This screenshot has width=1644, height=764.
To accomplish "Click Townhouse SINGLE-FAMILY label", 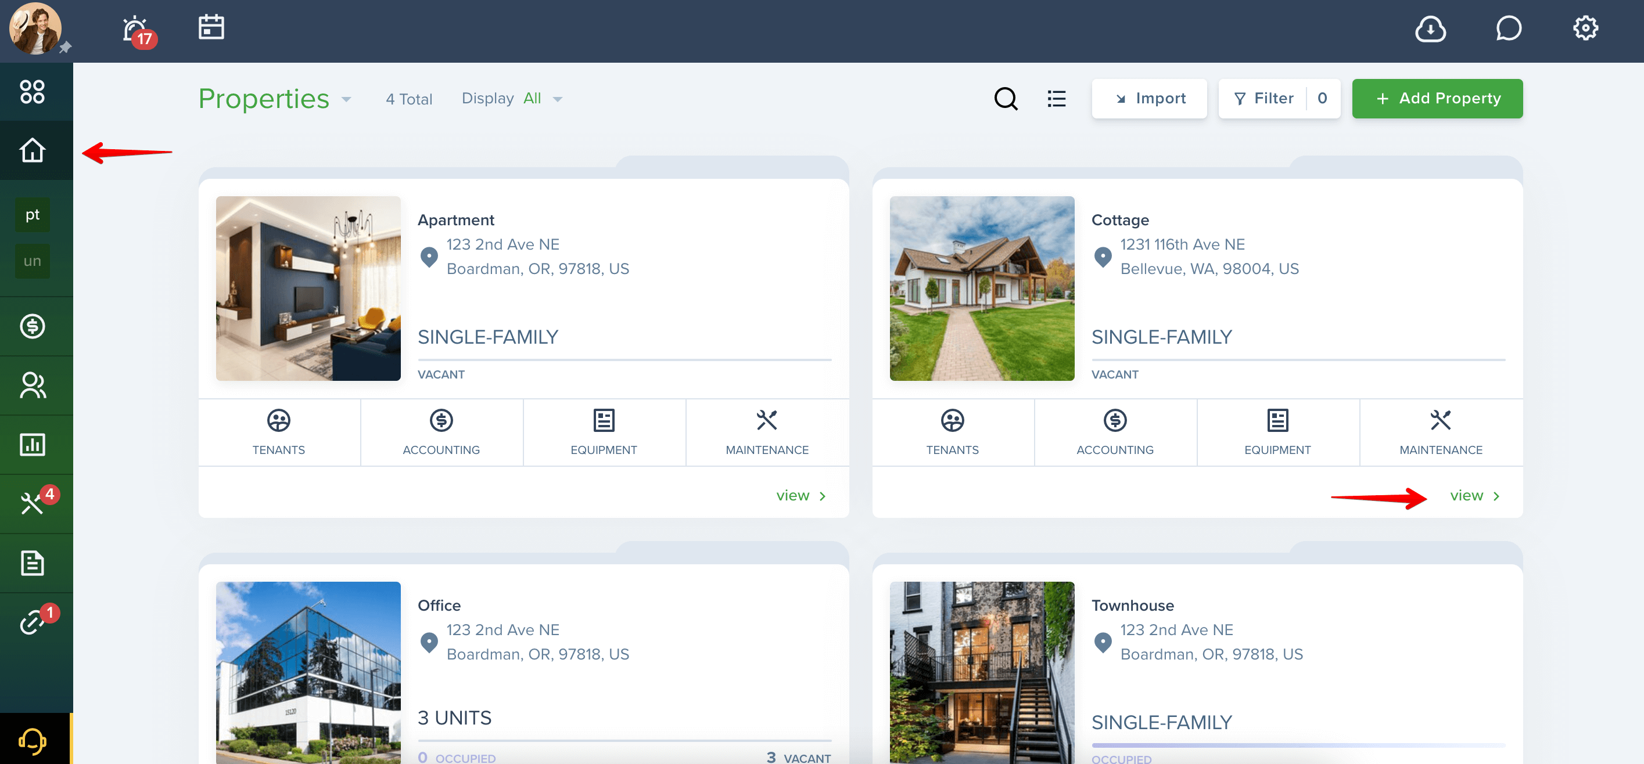I will click(x=1161, y=722).
